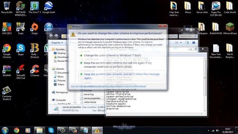Click Explorer's Back navigation arrow
The width and height of the screenshot is (238, 134).
[51, 36]
